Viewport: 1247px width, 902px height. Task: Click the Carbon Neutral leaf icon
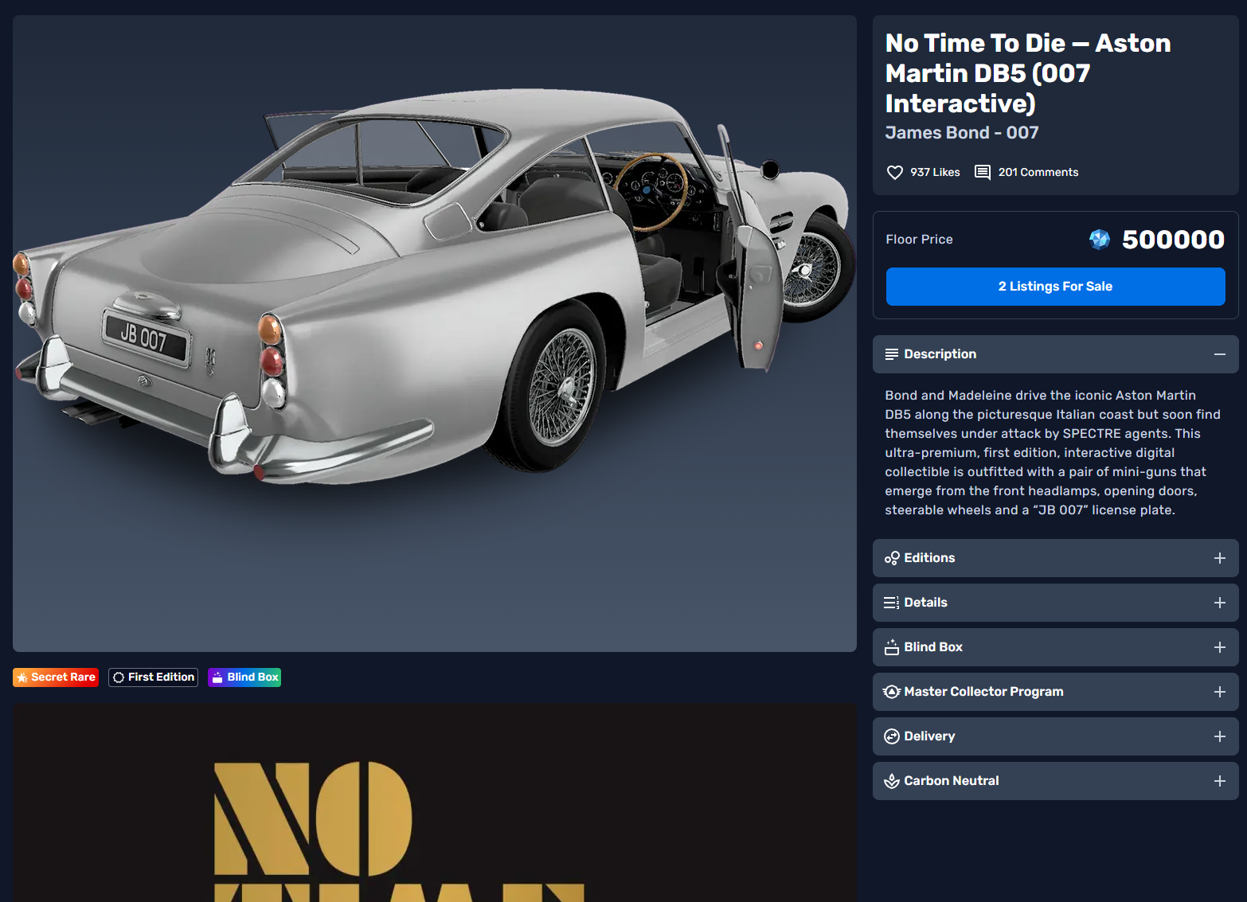(x=892, y=781)
